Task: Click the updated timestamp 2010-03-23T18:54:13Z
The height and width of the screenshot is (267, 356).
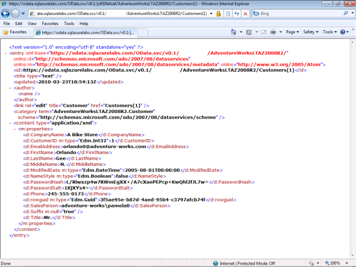Action: point(67,82)
